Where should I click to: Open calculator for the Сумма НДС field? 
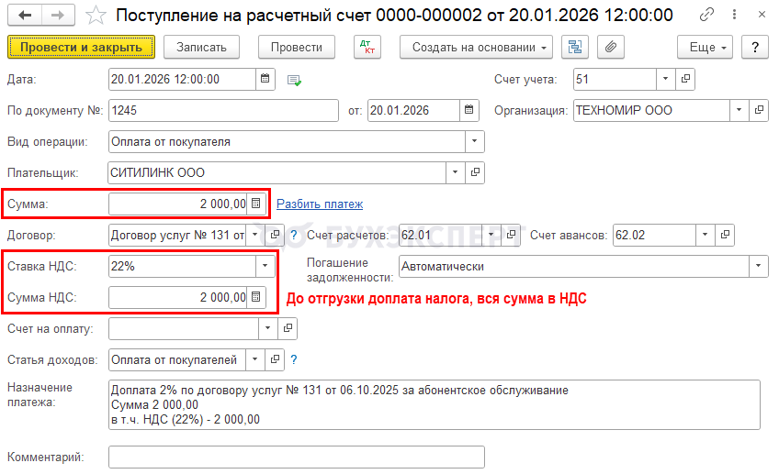(x=256, y=297)
